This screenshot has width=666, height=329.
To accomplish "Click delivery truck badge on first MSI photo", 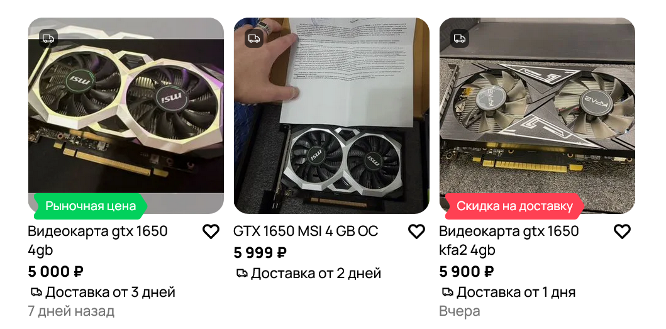I will tap(48, 38).
